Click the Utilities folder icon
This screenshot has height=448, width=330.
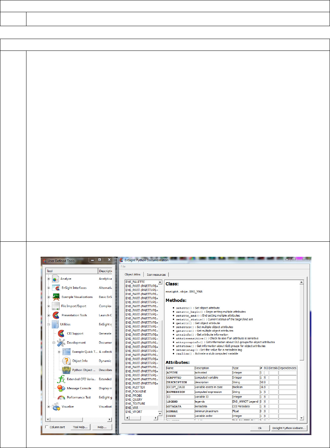[x=55, y=324]
